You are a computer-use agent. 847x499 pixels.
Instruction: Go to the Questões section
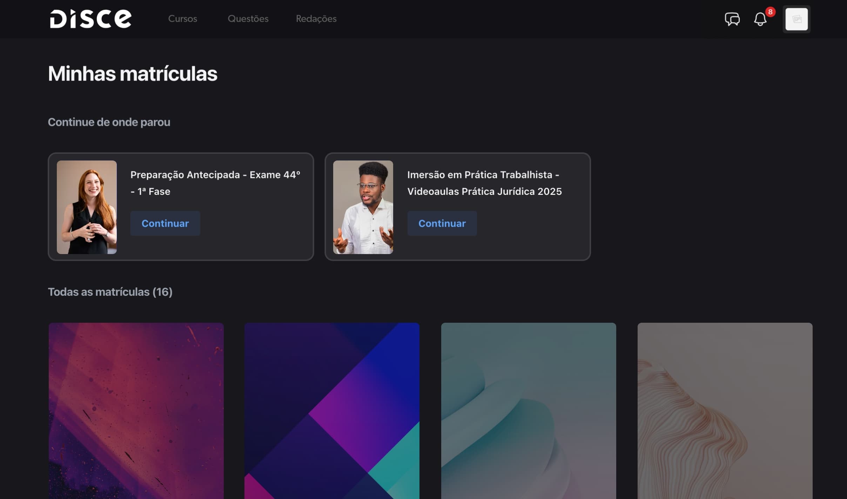pos(248,19)
